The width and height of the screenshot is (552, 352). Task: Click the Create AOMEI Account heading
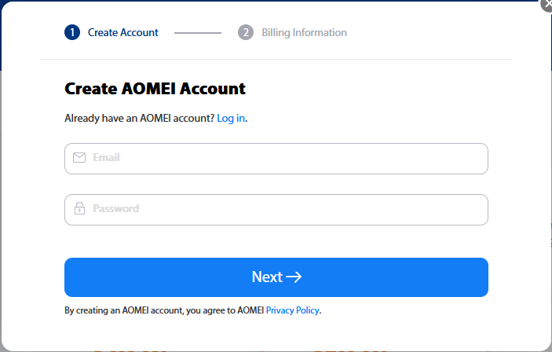[x=155, y=89]
